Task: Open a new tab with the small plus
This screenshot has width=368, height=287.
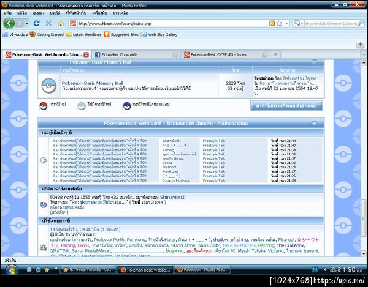Action: [275, 54]
